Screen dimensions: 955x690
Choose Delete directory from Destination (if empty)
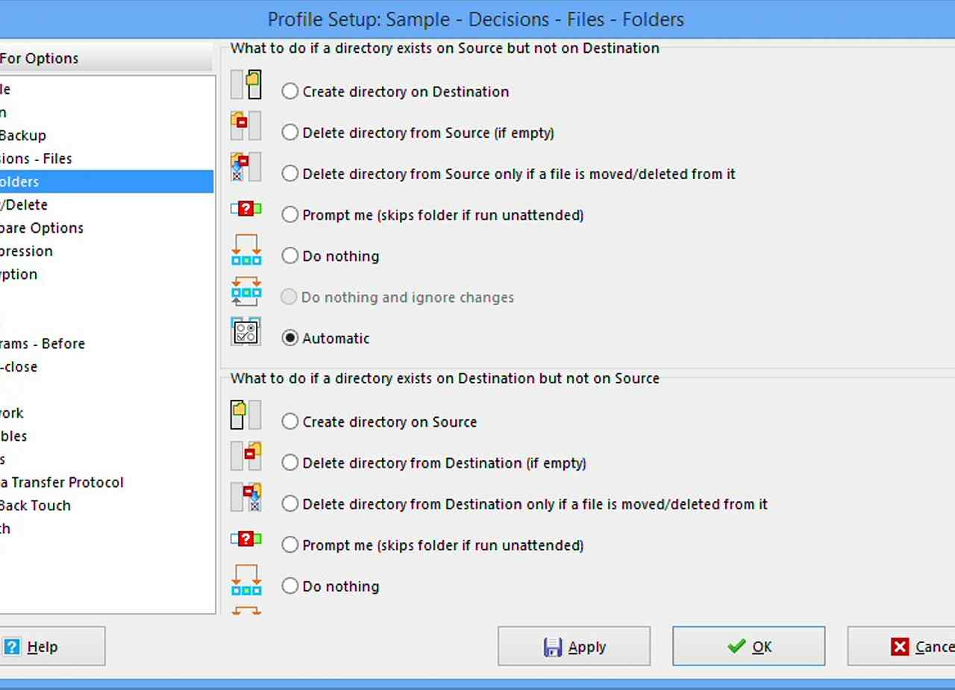[x=289, y=463]
